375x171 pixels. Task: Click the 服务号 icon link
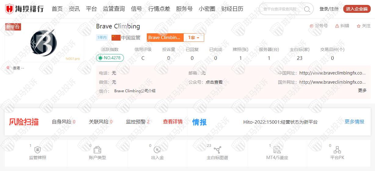(x=312, y=26)
